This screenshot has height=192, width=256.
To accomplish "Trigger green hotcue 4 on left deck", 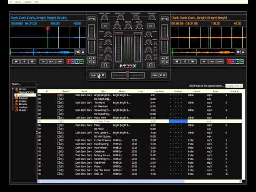I will click(82, 62).
